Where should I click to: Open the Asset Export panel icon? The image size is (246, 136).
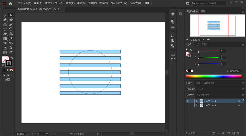point(173,59)
